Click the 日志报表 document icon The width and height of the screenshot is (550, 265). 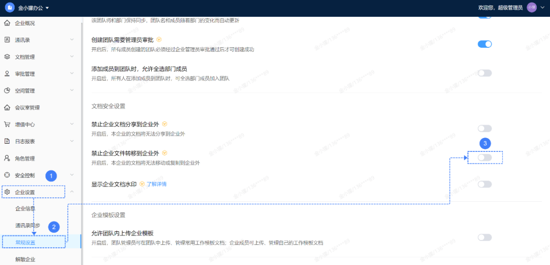[x=7, y=141]
